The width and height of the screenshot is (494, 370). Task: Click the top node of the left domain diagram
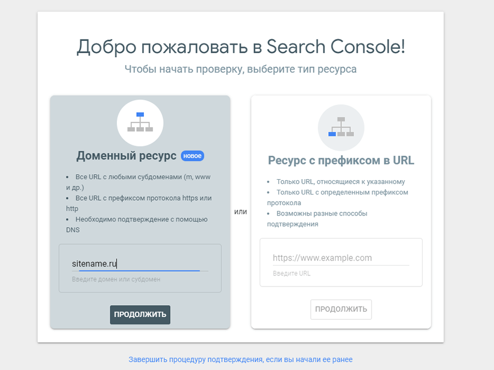click(x=140, y=114)
